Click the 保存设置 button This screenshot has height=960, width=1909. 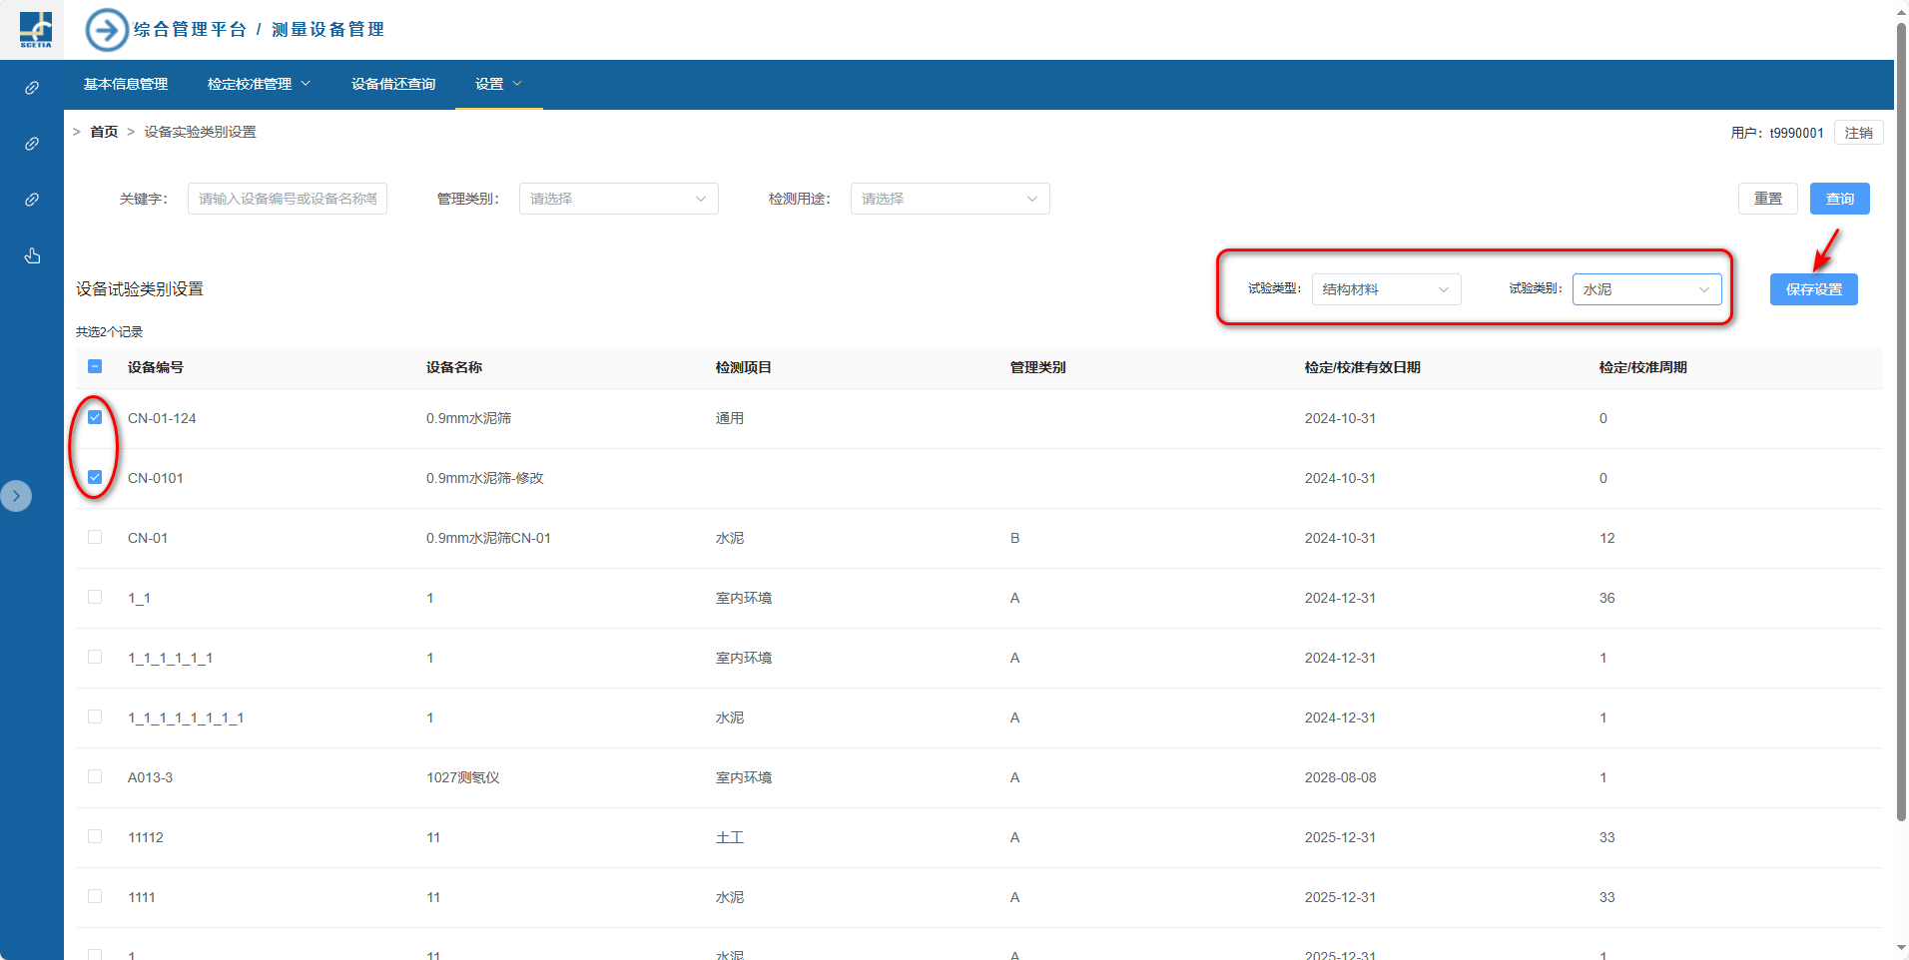pos(1813,289)
